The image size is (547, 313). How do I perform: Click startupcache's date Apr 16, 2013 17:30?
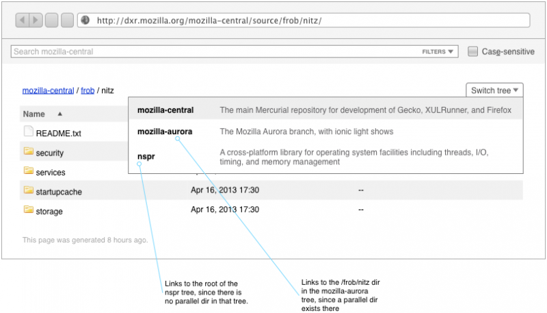pos(225,190)
